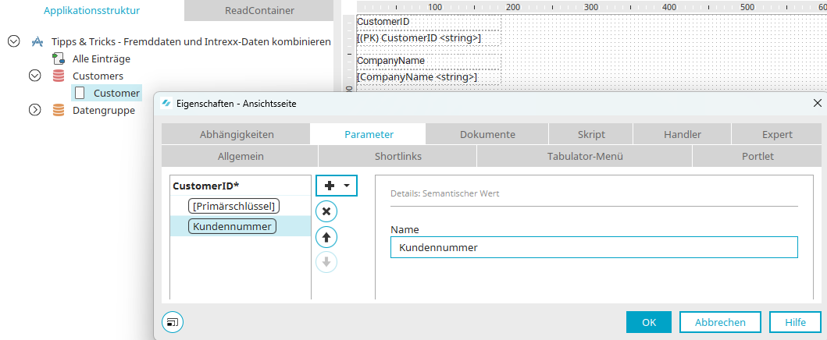Collapse the Customers tree node
Screen dimensions: 827x340
(35, 76)
